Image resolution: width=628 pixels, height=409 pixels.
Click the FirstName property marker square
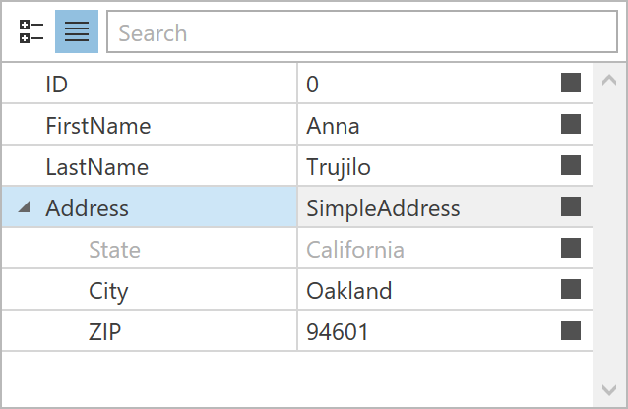(x=571, y=124)
